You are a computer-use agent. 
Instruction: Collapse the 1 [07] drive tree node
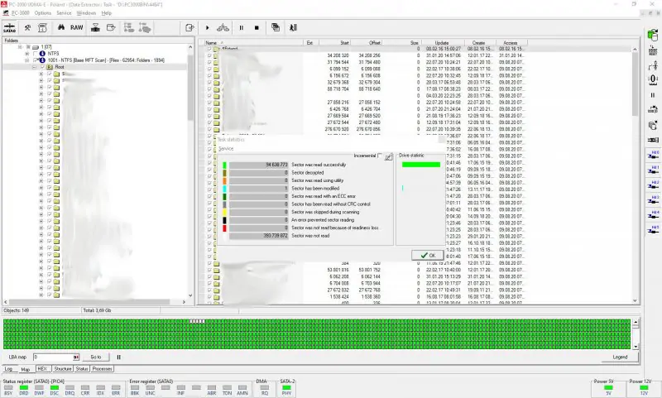tap(20, 47)
